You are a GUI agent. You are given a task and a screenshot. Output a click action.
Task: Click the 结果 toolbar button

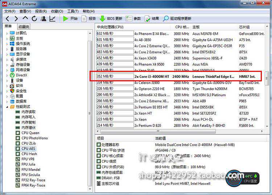(x=152, y=19)
